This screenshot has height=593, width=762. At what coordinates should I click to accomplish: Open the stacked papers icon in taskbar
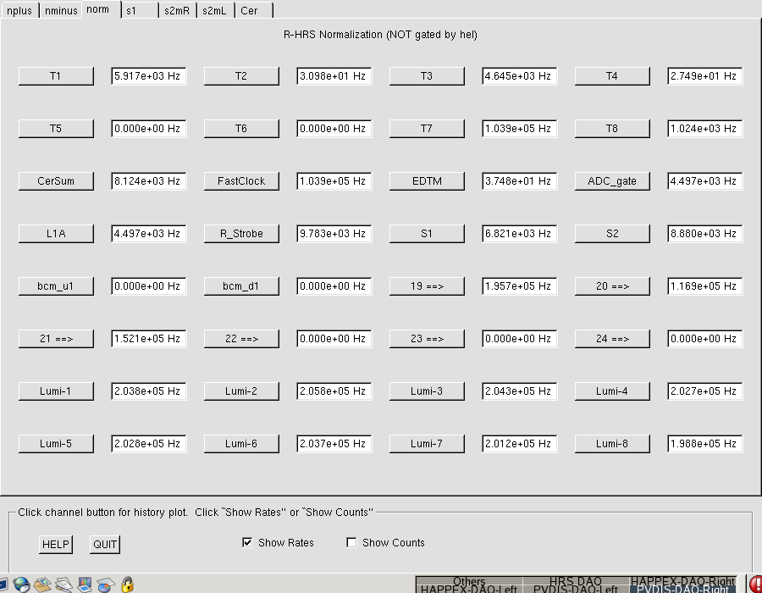tap(63, 585)
